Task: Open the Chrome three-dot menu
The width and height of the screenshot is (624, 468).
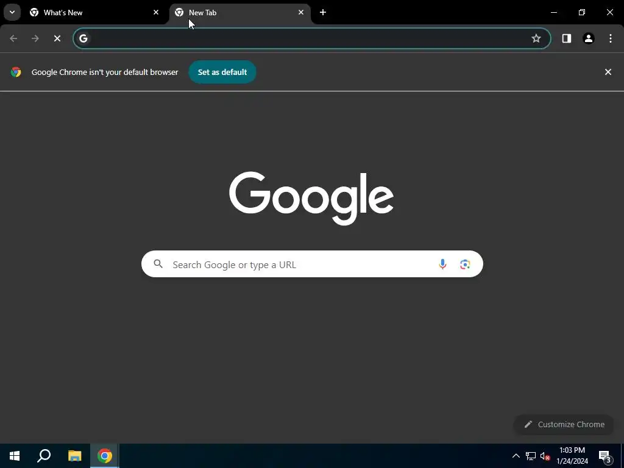Action: 611,38
